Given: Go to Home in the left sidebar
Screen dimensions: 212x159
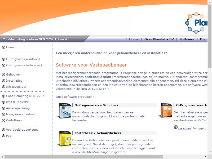Looking at the screenshot, I should click(x=10, y=47).
